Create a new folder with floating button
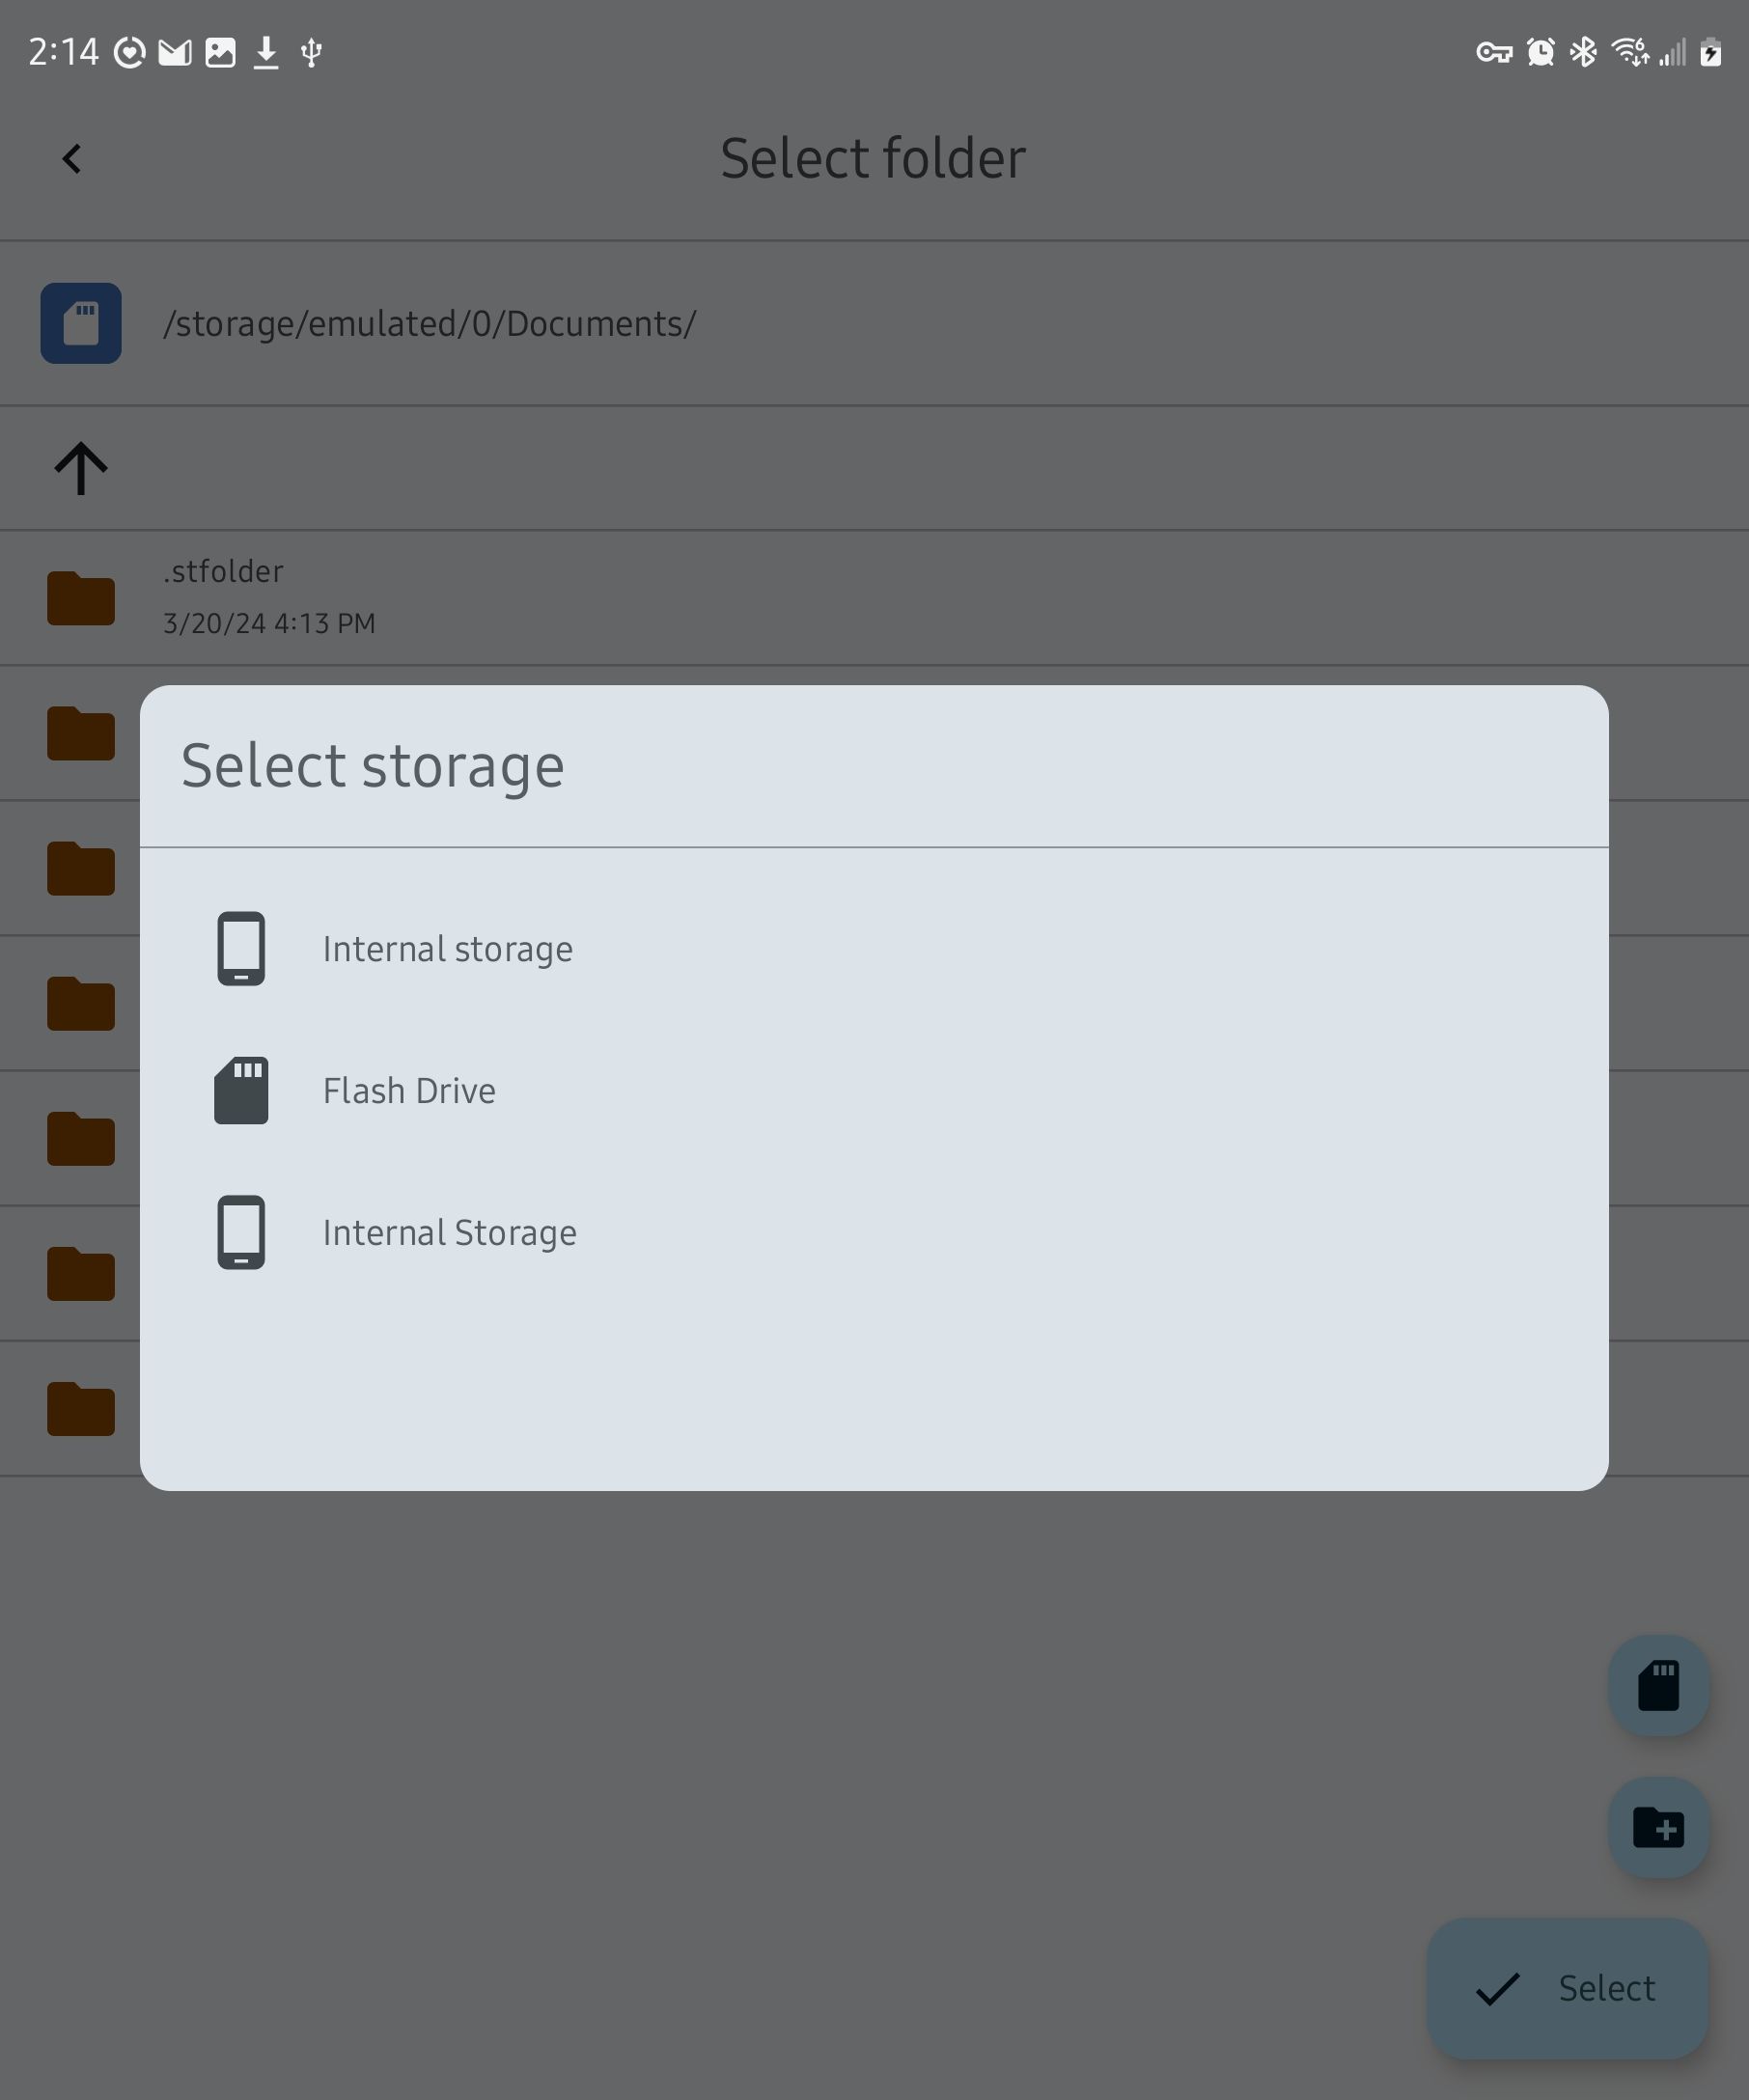1749x2100 pixels. (x=1658, y=1828)
